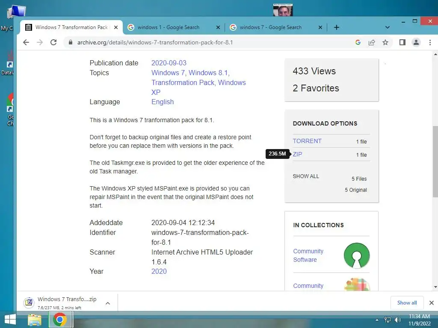
Task: Open the 'Windows 8.1' topic link
Action: pos(208,73)
